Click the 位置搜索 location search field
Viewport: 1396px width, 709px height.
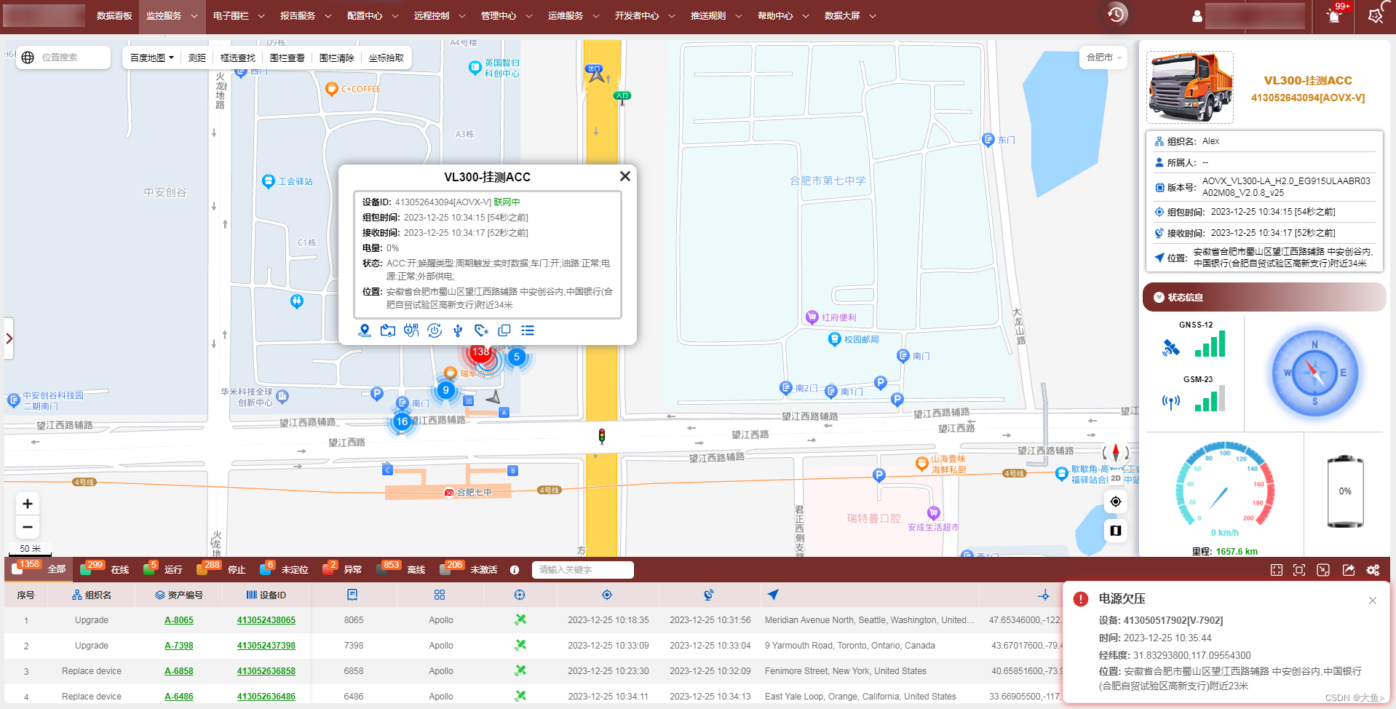pos(73,58)
